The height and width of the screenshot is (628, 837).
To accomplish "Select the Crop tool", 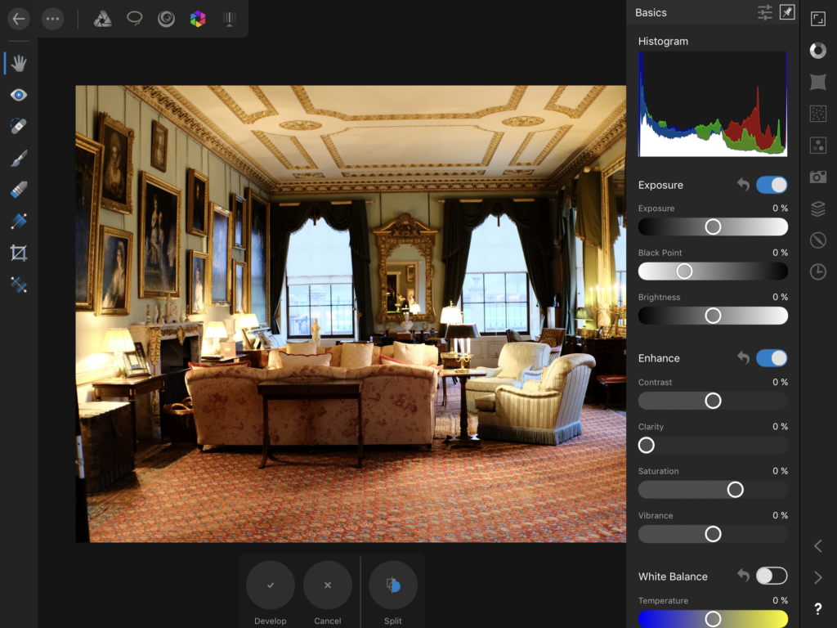I will click(19, 253).
